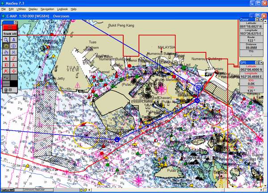This screenshot has width=268, height=193.
Task: Click the blue waypoint near Singapore
Action: pyautogui.click(x=197, y=101)
